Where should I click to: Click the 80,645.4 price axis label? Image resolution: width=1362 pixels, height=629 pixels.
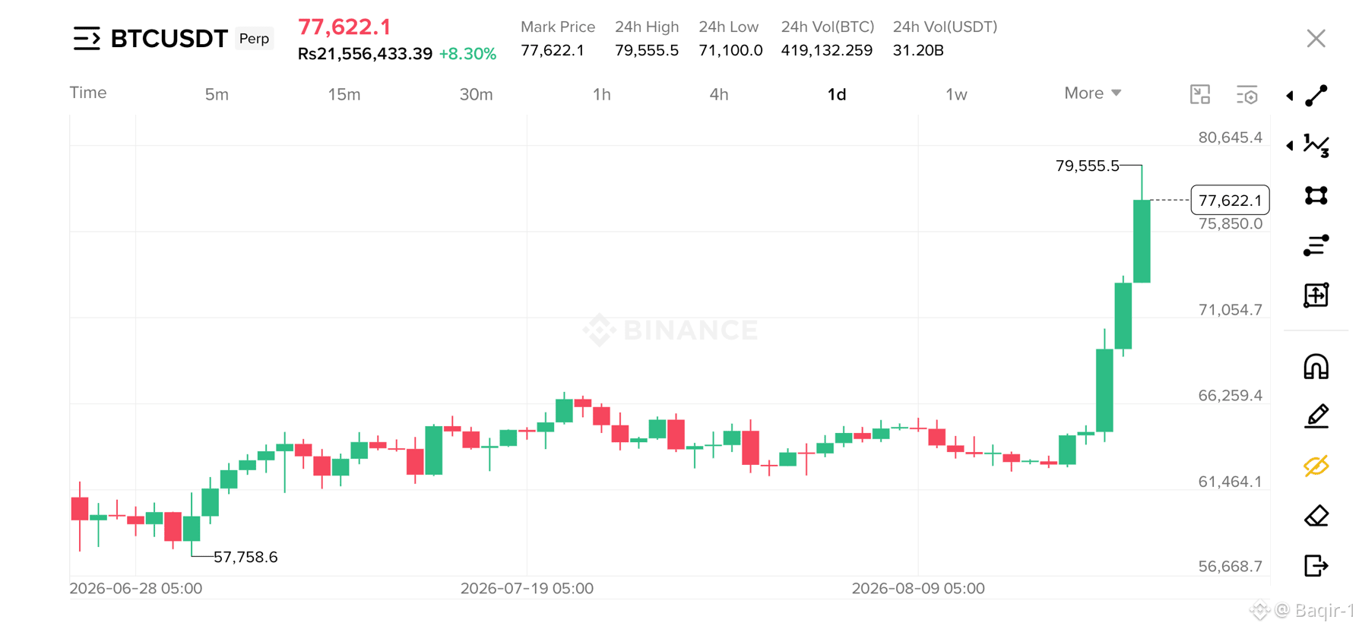[1230, 137]
